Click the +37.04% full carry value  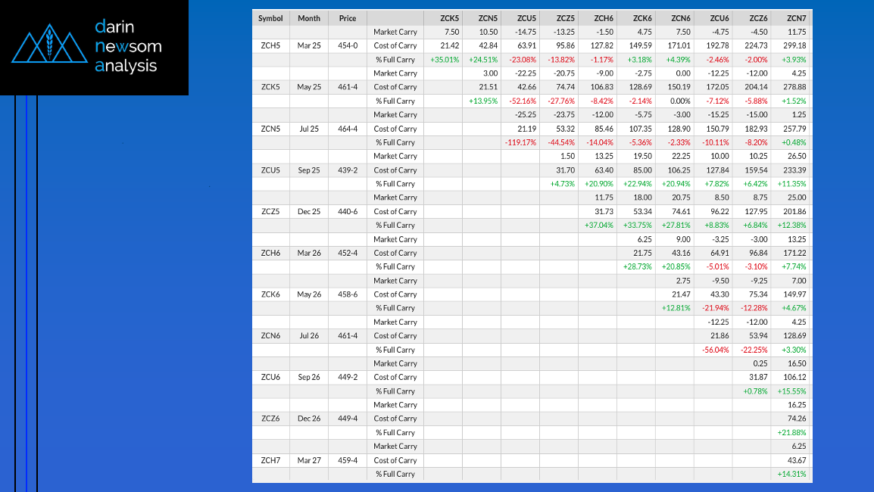click(x=598, y=226)
